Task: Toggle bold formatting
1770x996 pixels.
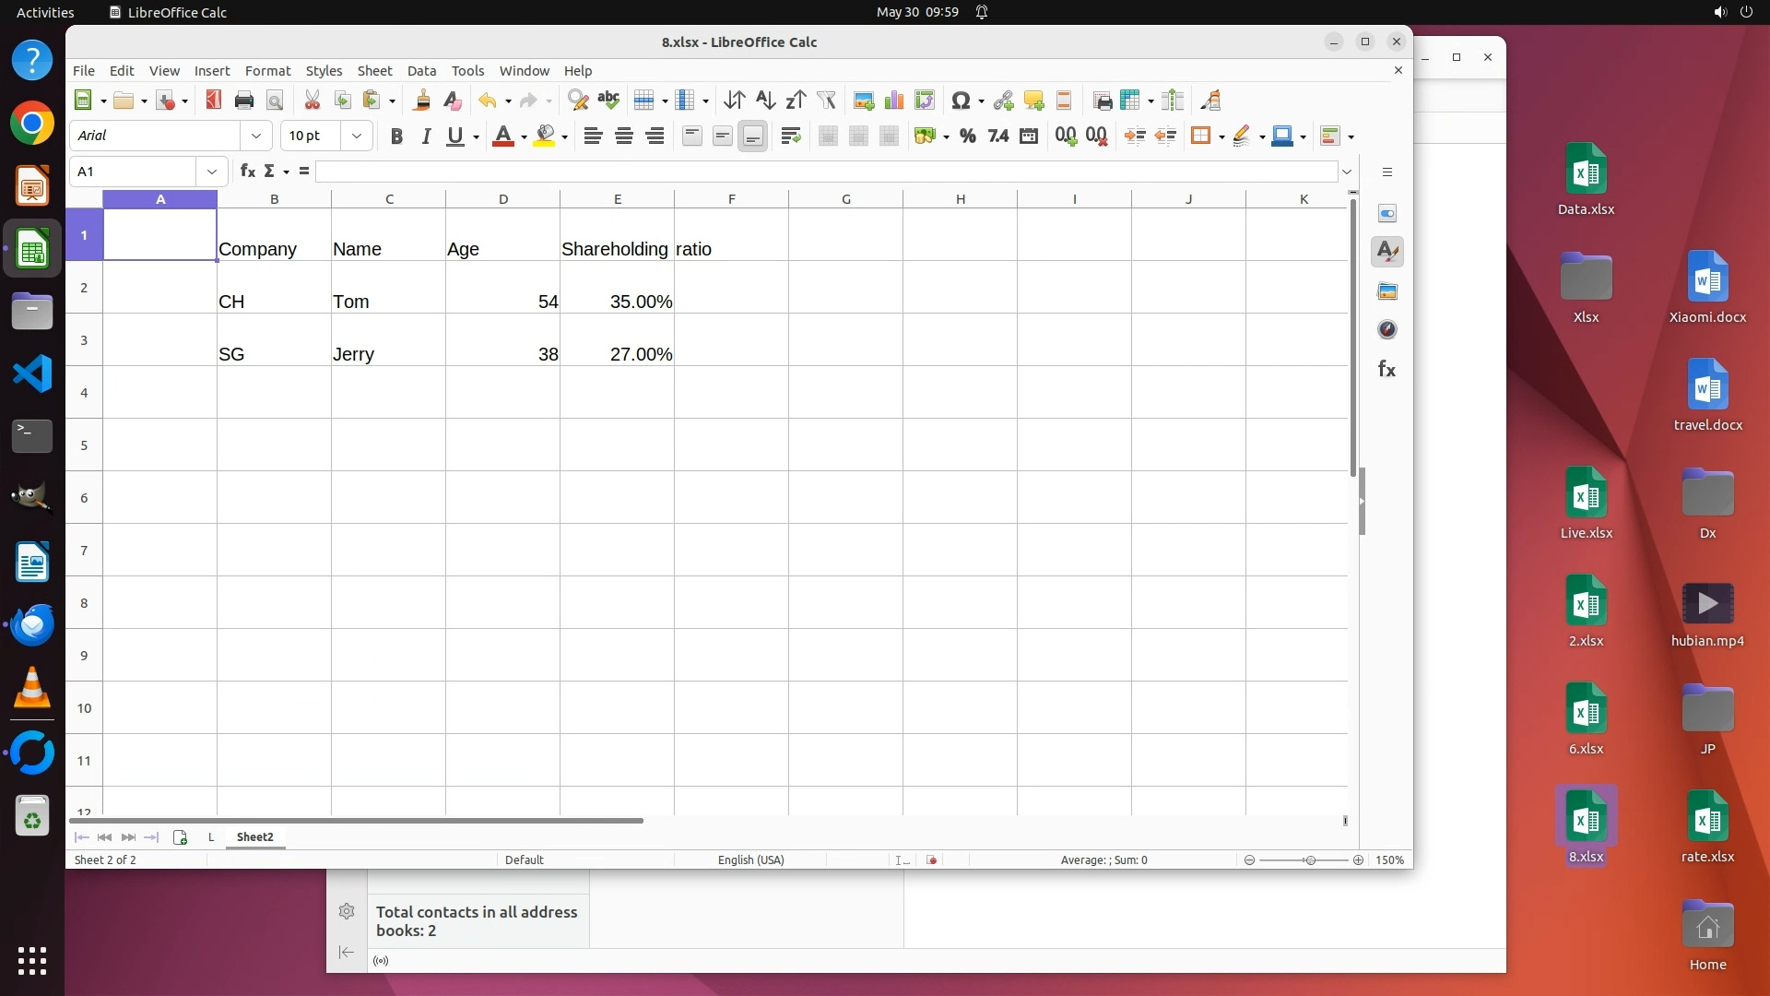Action: click(396, 136)
